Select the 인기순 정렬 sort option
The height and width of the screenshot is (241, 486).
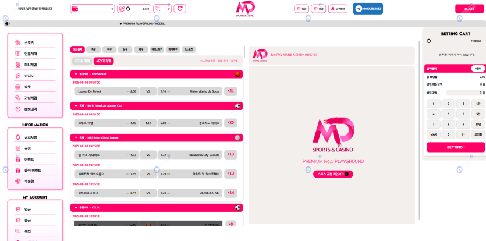(82, 61)
